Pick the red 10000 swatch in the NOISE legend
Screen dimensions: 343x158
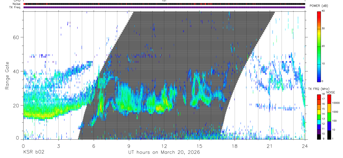(x=329, y=99)
